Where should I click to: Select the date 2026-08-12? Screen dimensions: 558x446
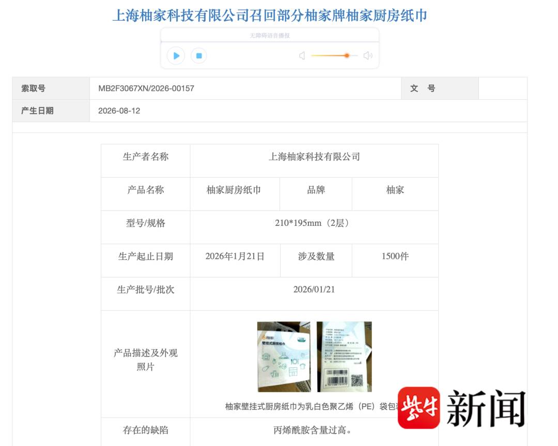119,111
